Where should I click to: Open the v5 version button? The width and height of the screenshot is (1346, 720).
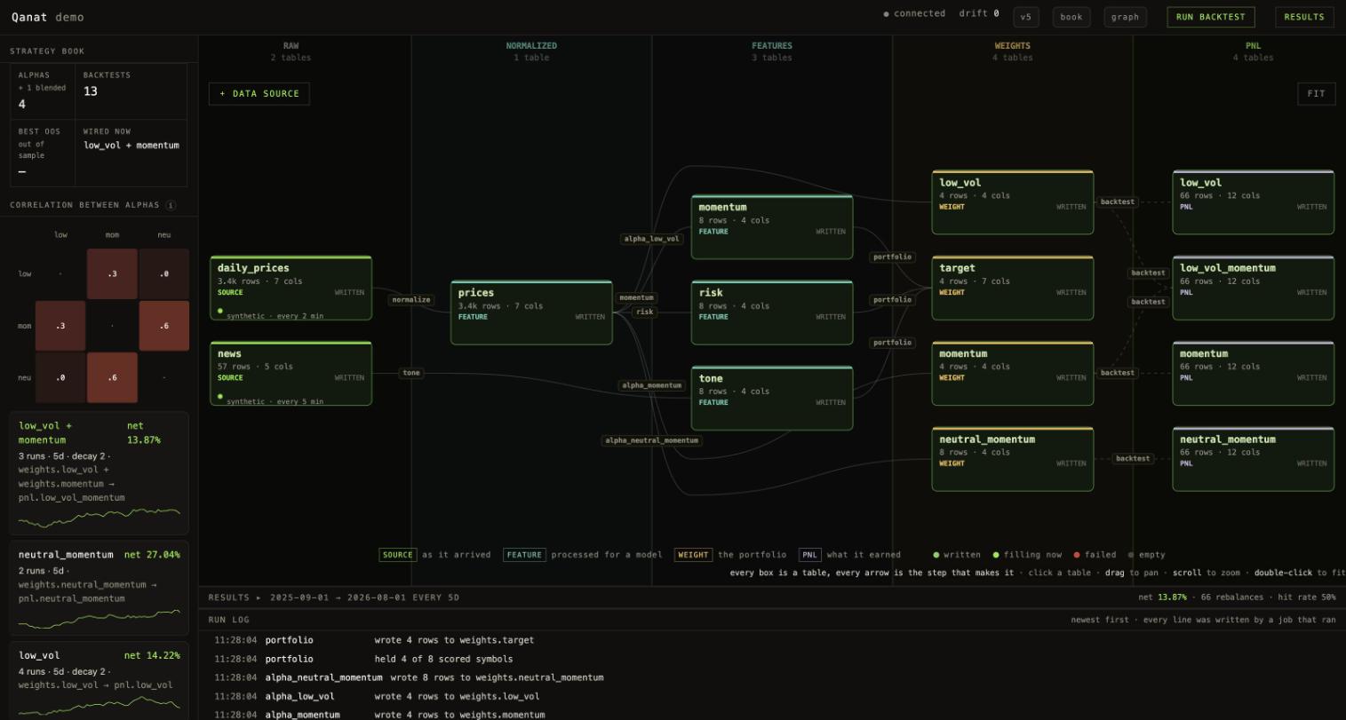coord(1026,17)
